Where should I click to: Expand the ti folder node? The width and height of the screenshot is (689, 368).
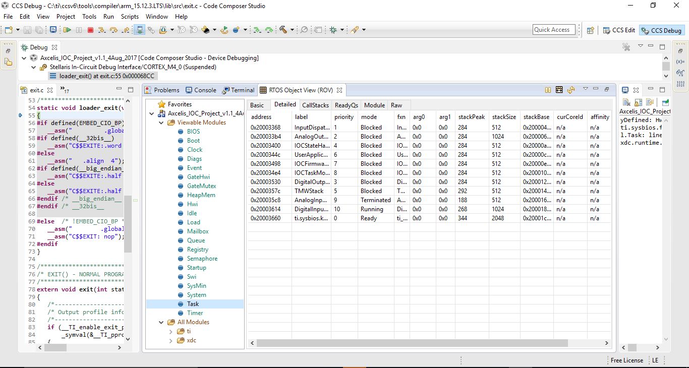pos(171,331)
